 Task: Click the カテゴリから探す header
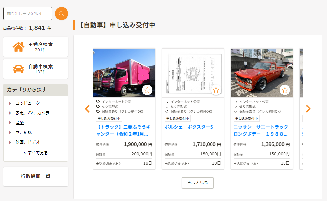point(36,90)
